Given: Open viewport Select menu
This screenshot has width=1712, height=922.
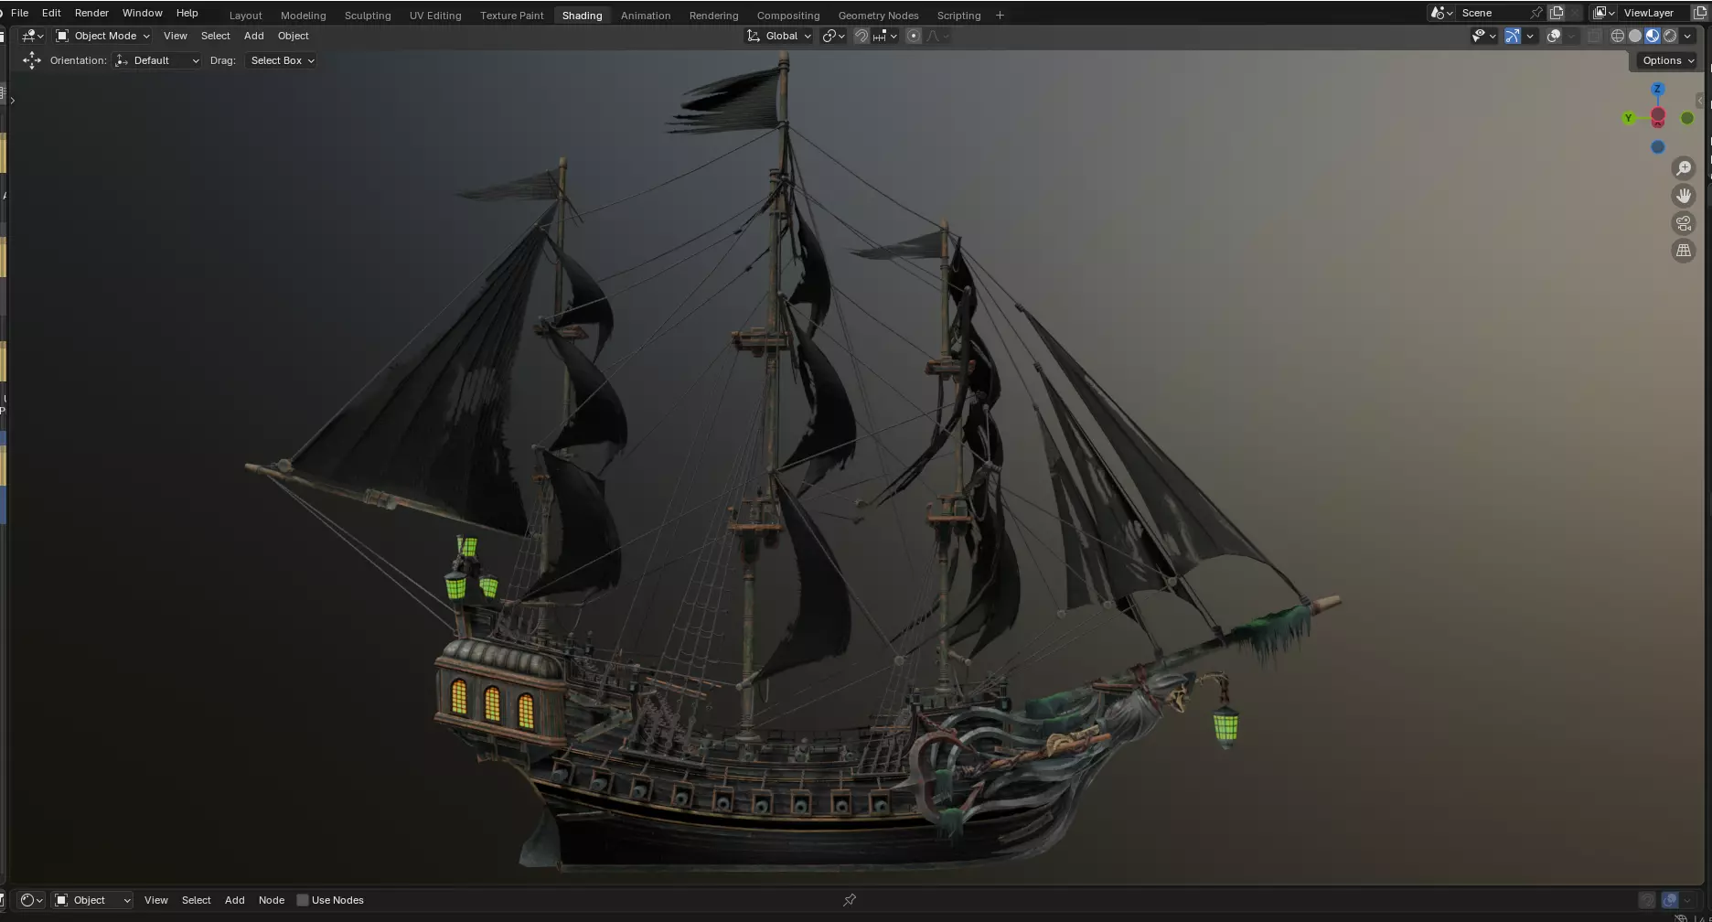Looking at the screenshot, I should (x=215, y=36).
